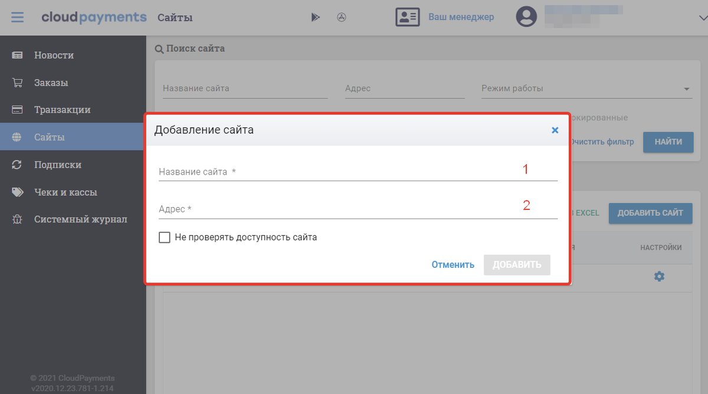Screen dimensions: 708x394
Task: Open Новости in the sidebar
Action: (x=54, y=55)
